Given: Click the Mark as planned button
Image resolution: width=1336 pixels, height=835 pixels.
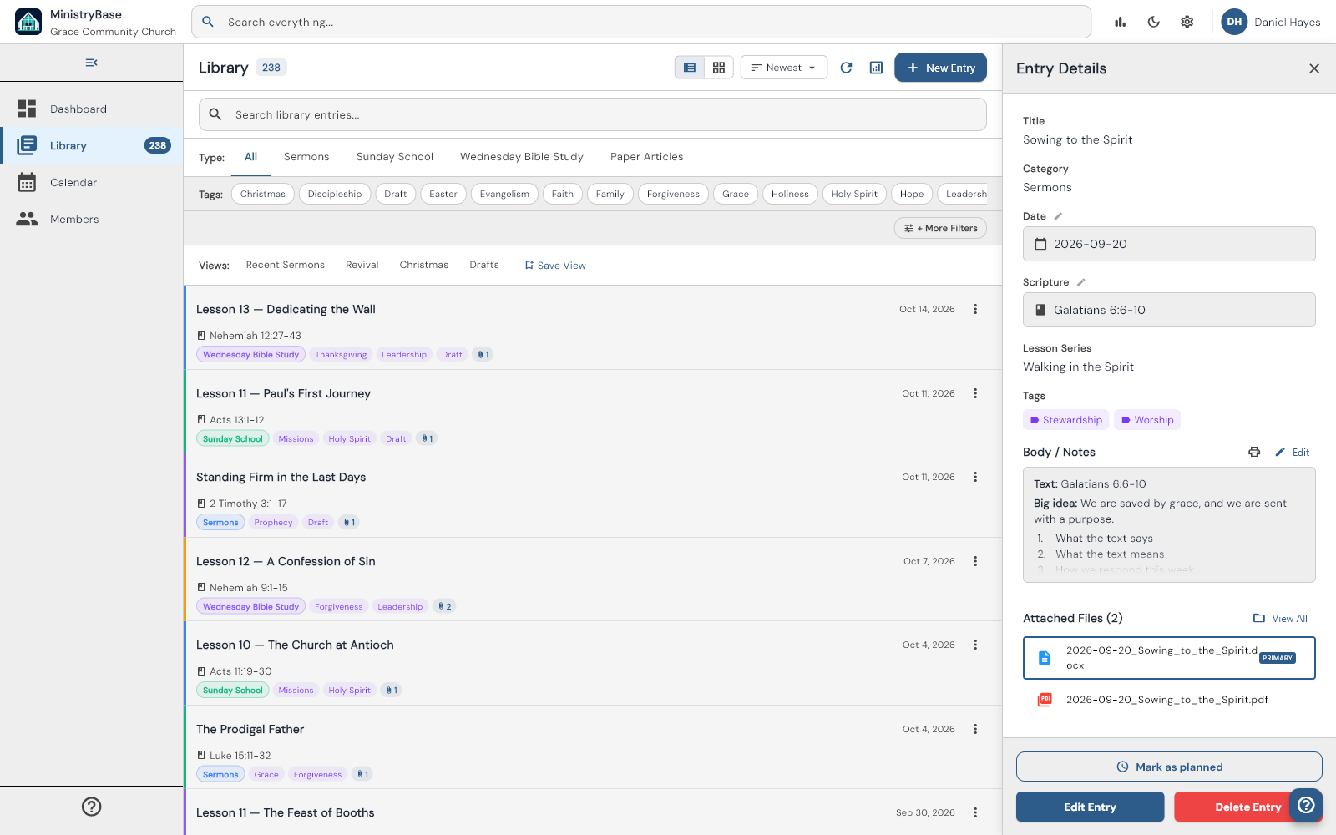Looking at the screenshot, I should [x=1169, y=767].
